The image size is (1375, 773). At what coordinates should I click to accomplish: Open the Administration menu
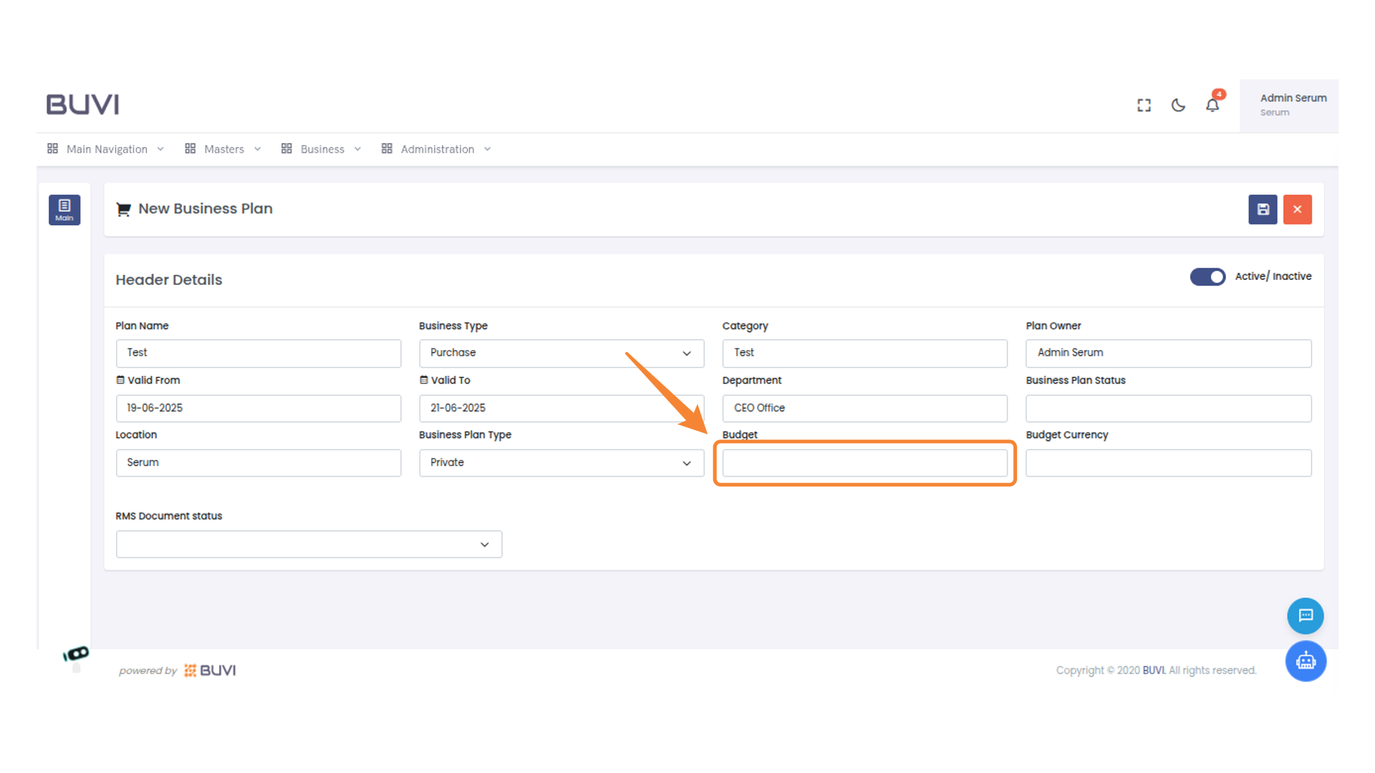(x=436, y=149)
